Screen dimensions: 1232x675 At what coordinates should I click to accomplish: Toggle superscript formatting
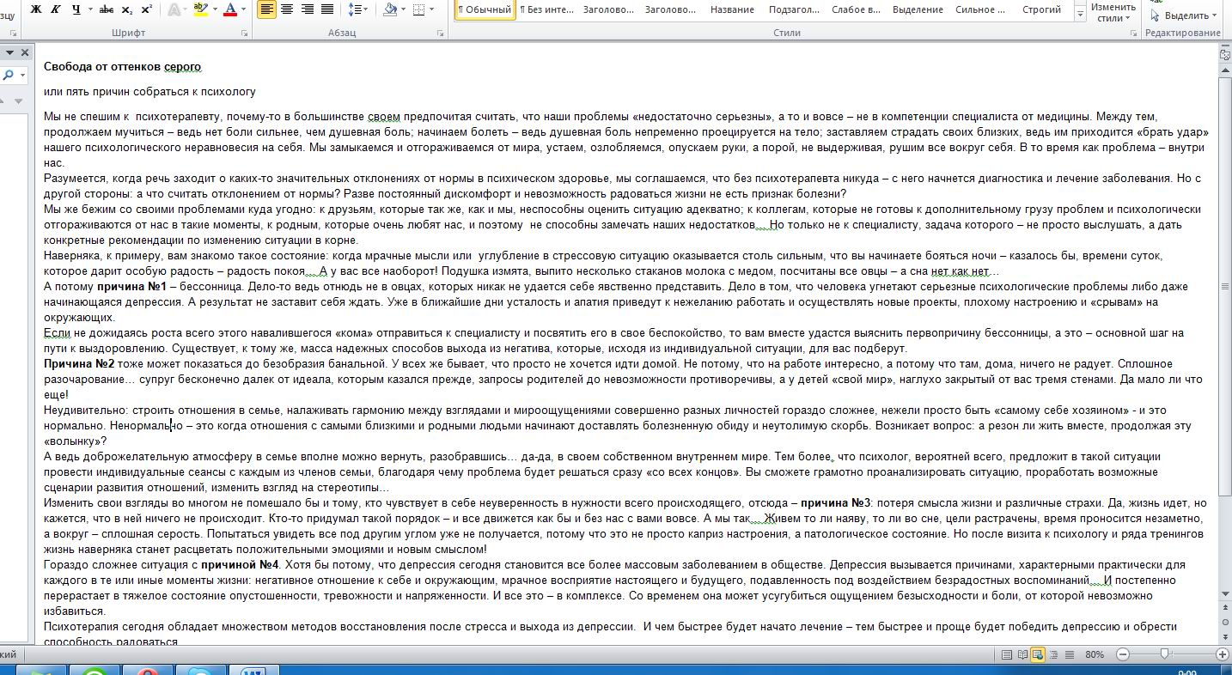(x=146, y=9)
